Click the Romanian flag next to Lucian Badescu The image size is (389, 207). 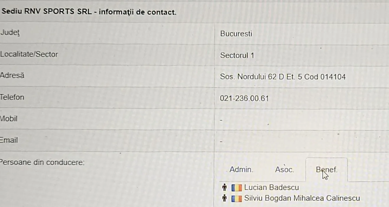[237, 187]
